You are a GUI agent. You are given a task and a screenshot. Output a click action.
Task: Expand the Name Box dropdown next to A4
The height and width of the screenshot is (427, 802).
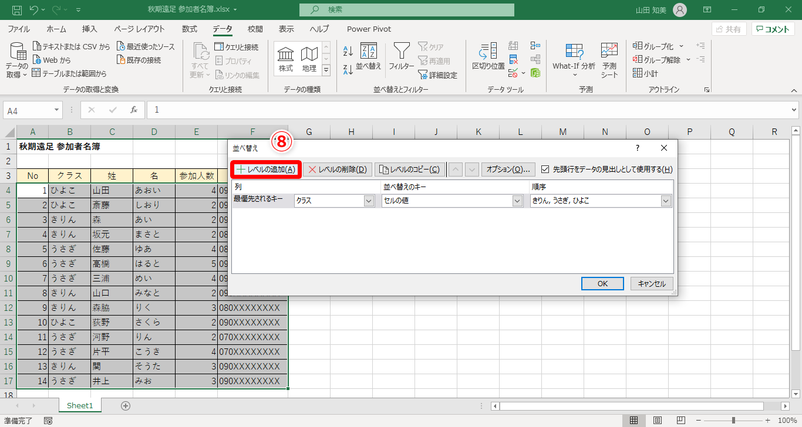57,110
